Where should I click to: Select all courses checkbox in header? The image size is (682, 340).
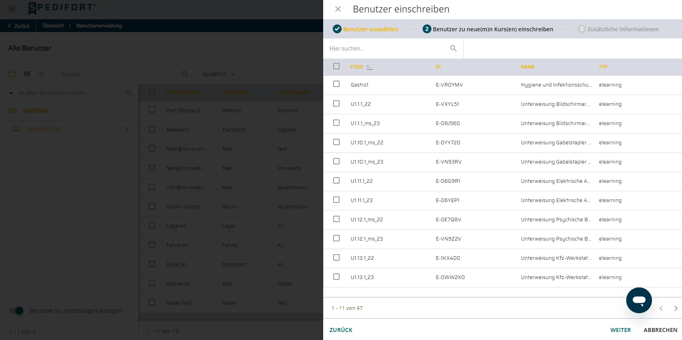pos(336,66)
